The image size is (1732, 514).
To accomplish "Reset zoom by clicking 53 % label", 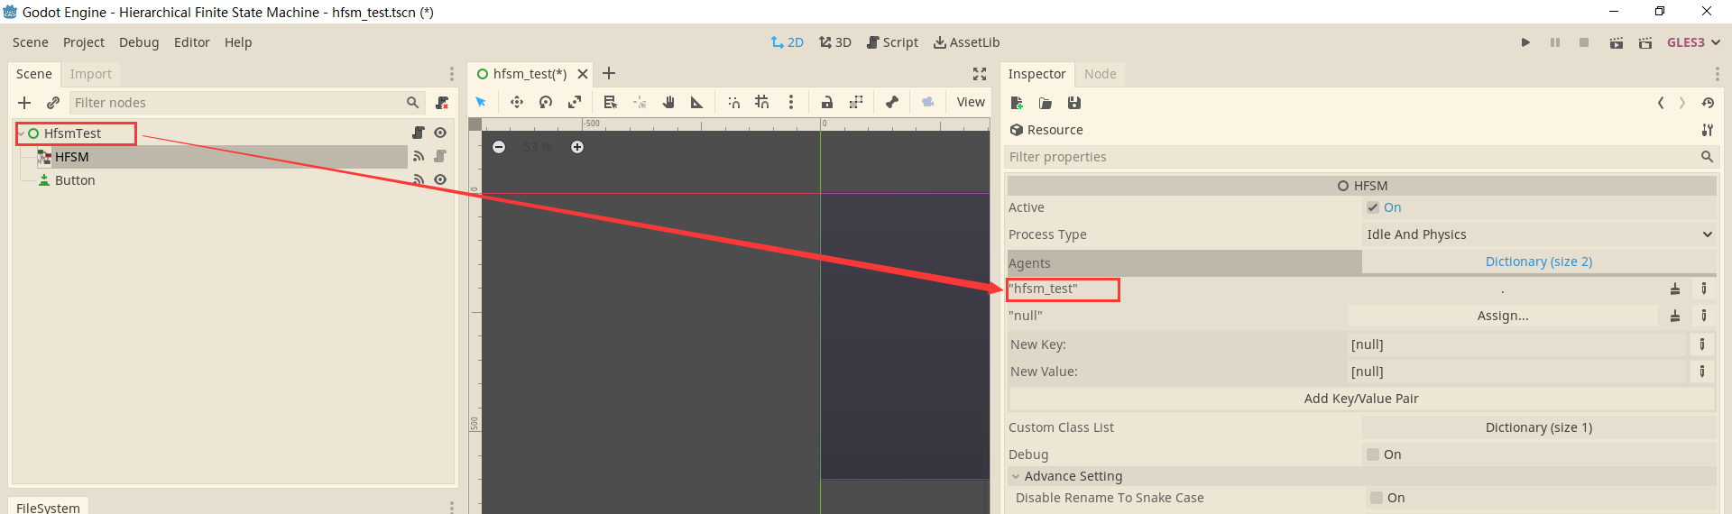I will tap(538, 147).
